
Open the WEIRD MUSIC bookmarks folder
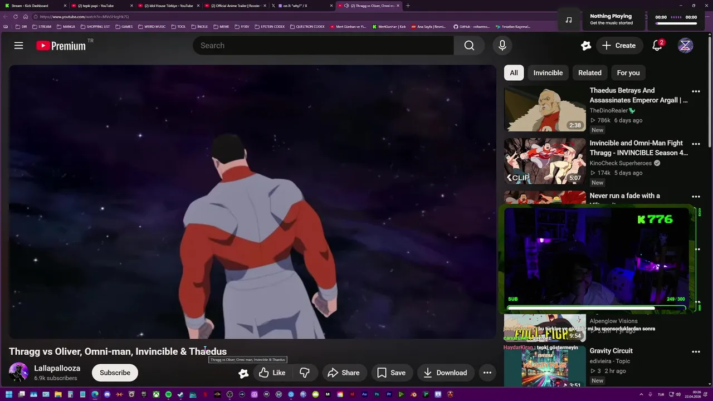click(x=152, y=26)
